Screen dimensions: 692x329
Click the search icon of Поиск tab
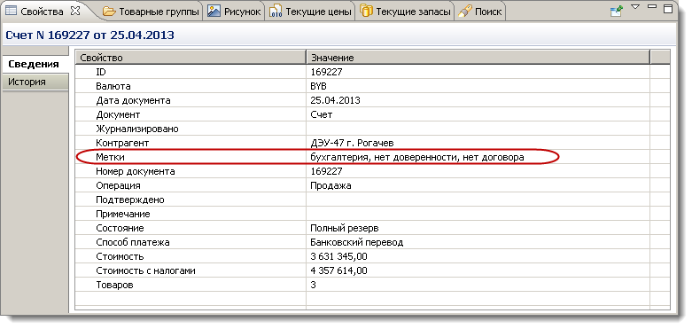(464, 12)
